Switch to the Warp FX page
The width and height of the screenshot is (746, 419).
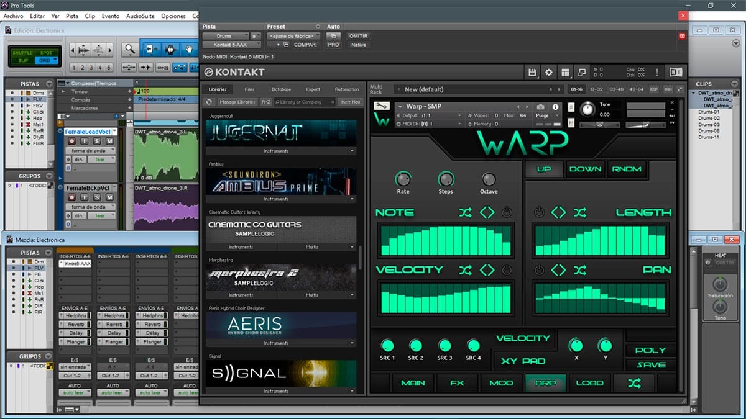pos(457,383)
